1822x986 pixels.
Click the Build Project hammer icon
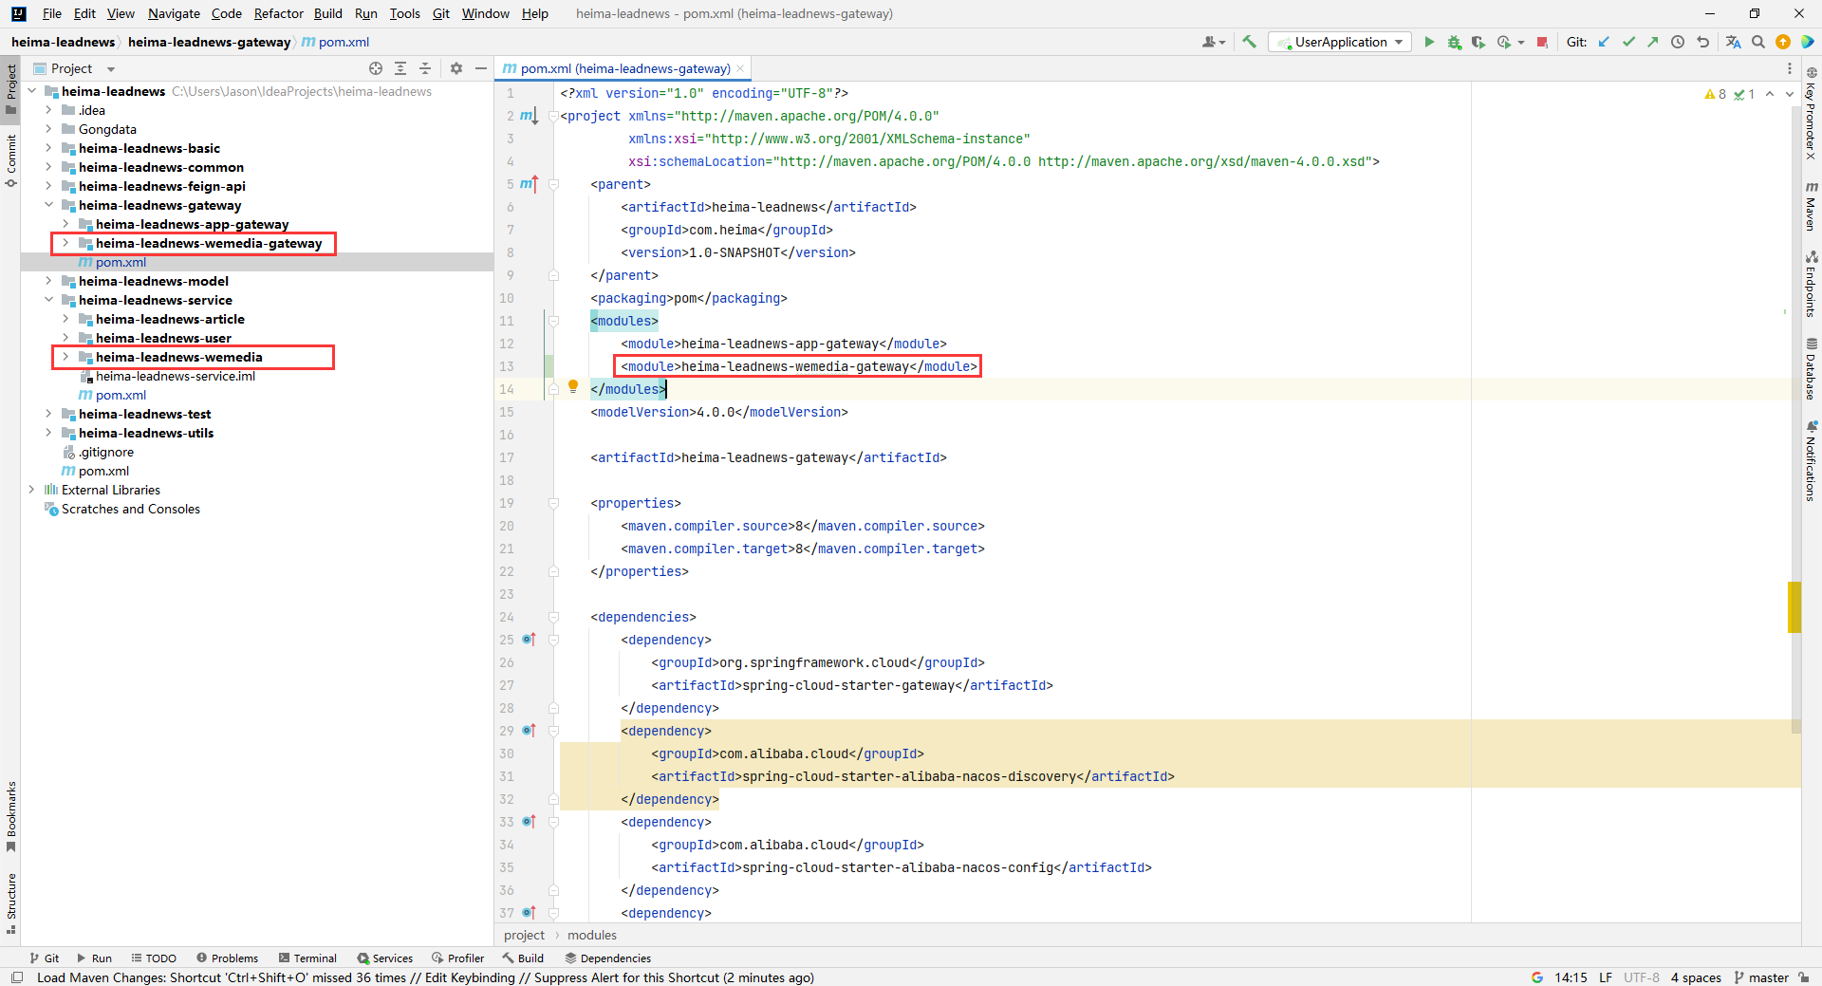point(1249,42)
